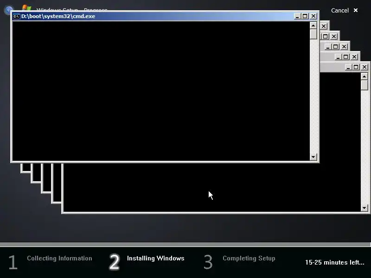Click the scroll down arrow in the front cmd.exe window
Viewport: 371px width, 278px height.
pyautogui.click(x=313, y=157)
